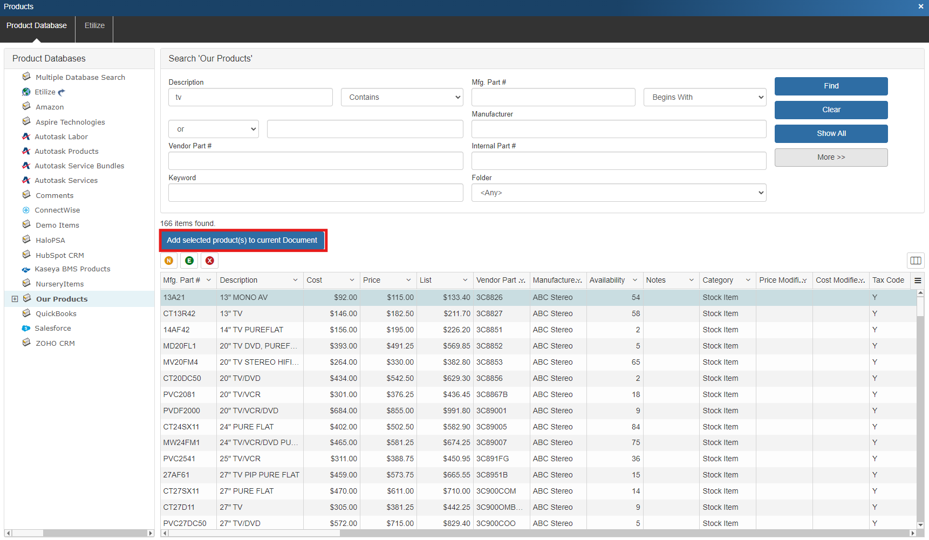Image resolution: width=929 pixels, height=540 pixels.
Task: Open the Folder <Any> dropdown
Action: tap(619, 193)
